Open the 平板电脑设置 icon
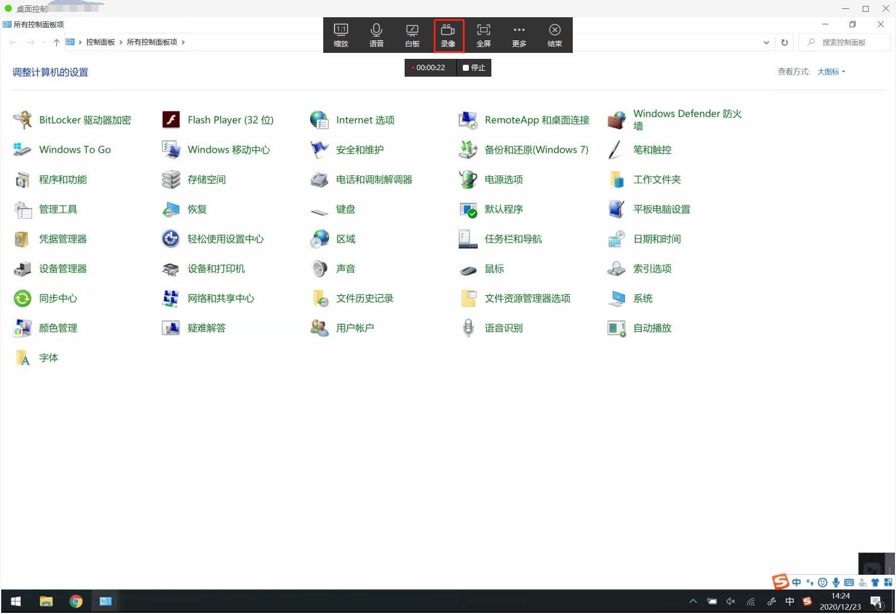The width and height of the screenshot is (896, 614). click(x=617, y=209)
